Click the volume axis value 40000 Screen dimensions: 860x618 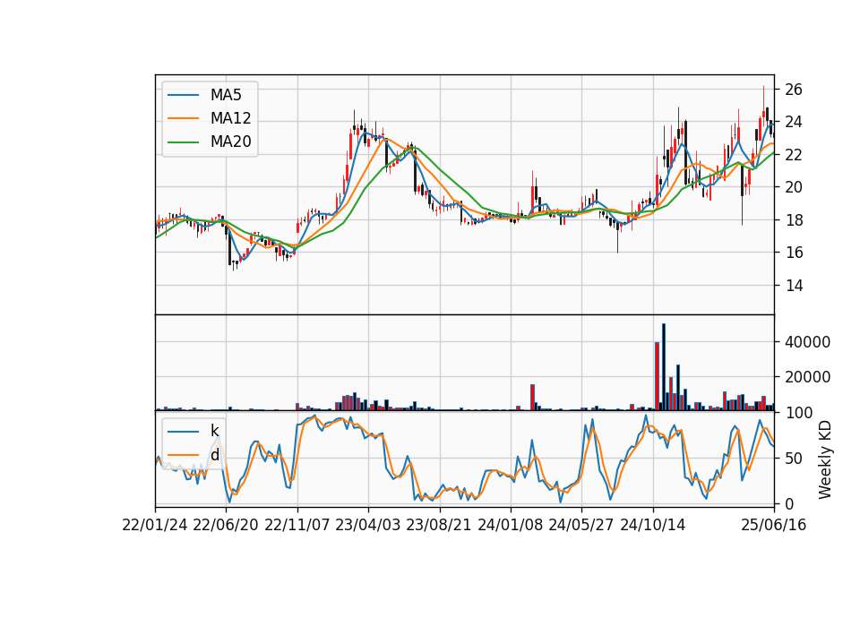click(807, 342)
